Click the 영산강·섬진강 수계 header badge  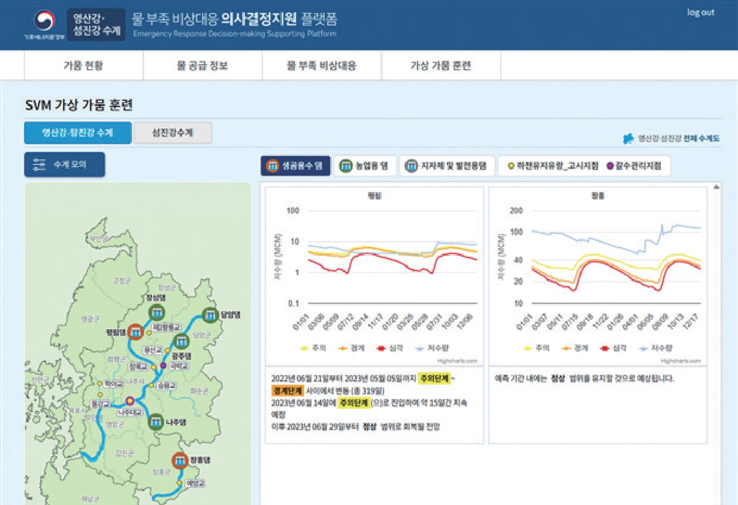click(97, 25)
